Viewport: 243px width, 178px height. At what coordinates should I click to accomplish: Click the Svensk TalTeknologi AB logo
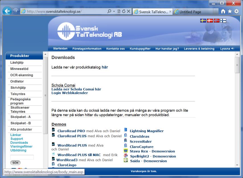pyautogui.click(x=89, y=31)
